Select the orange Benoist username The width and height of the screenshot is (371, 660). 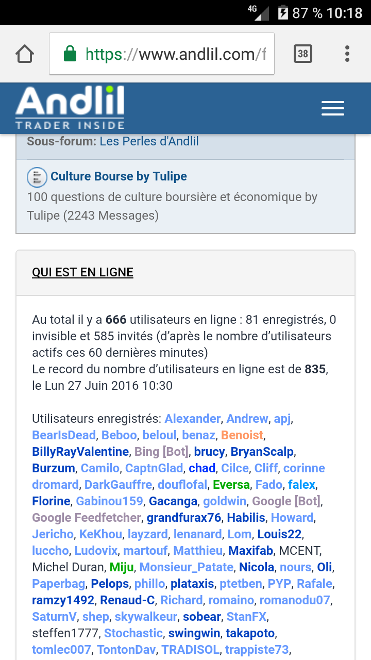242,435
